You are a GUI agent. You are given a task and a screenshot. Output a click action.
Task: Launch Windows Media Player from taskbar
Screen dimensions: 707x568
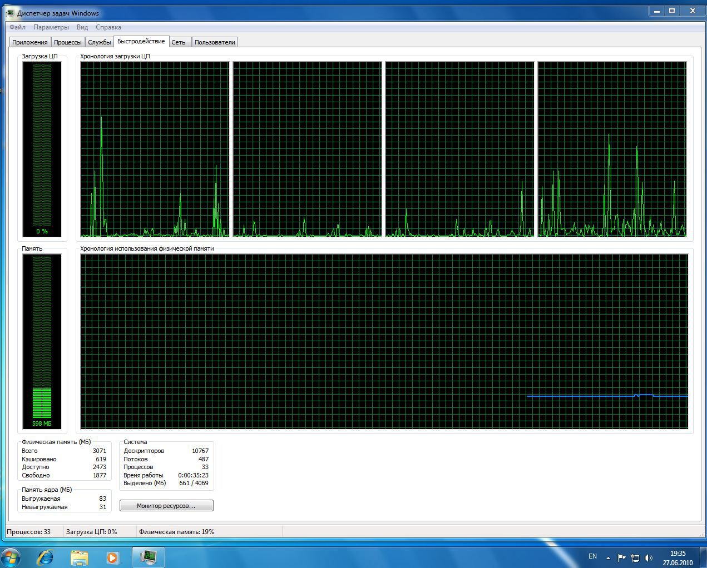pyautogui.click(x=113, y=557)
